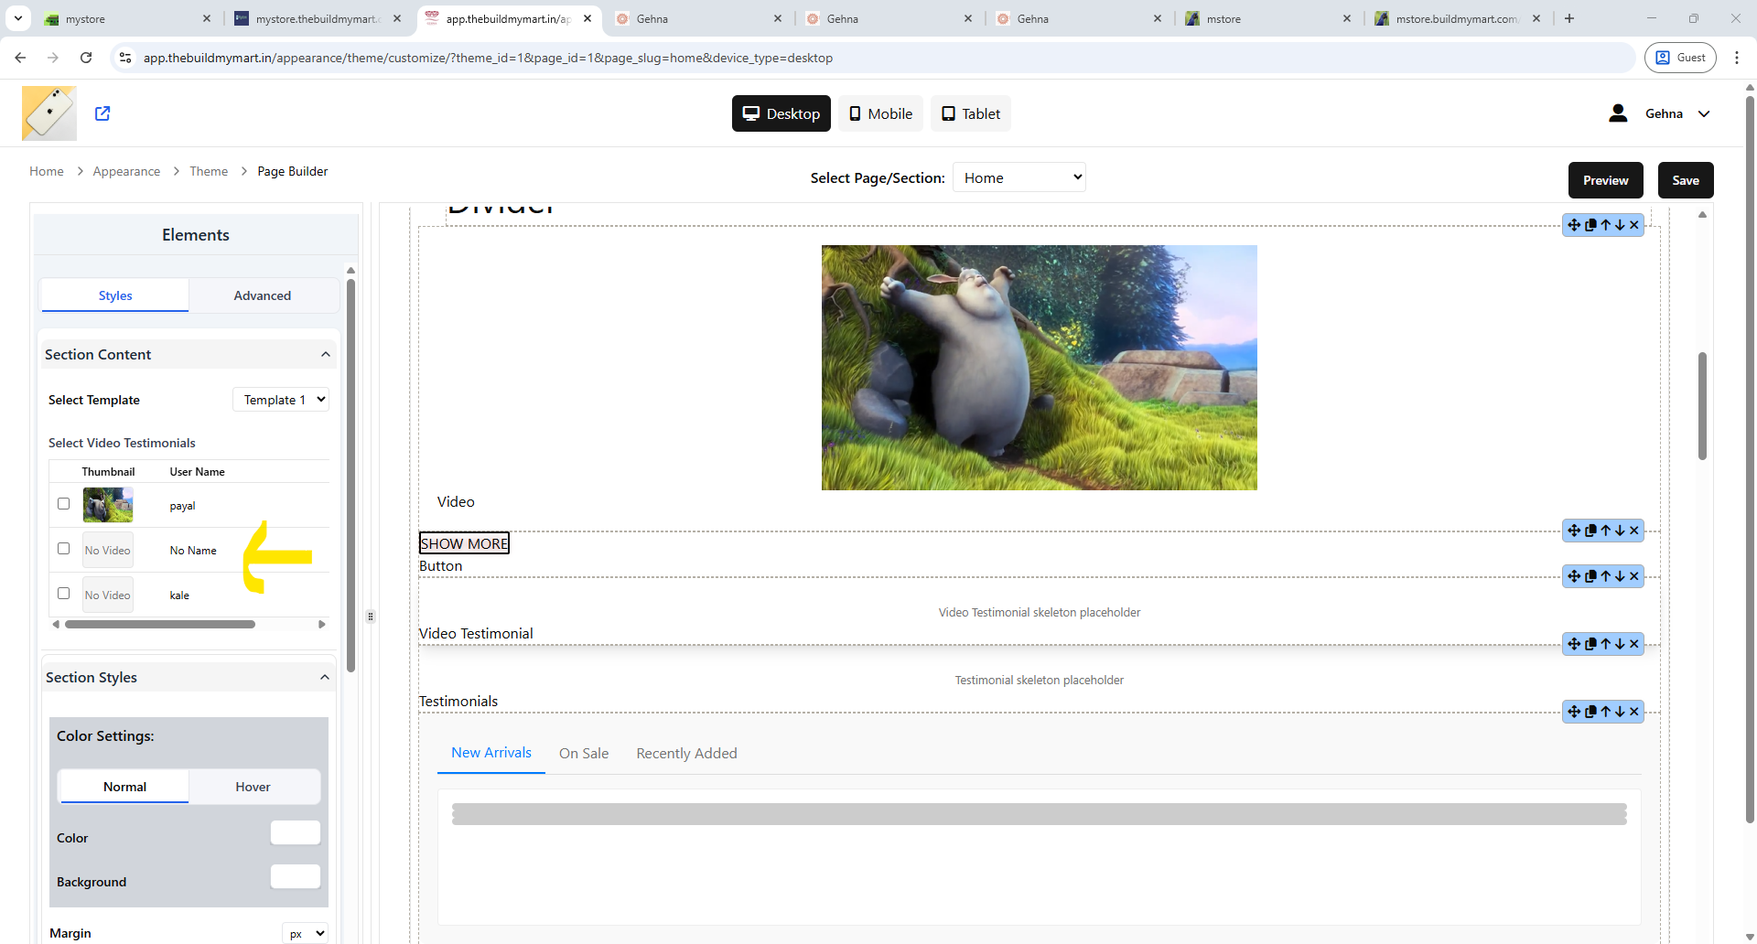Remove the Button section

[1634, 531]
